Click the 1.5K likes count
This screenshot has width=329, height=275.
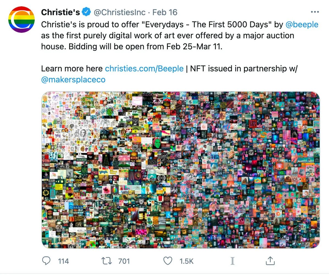[186, 261]
